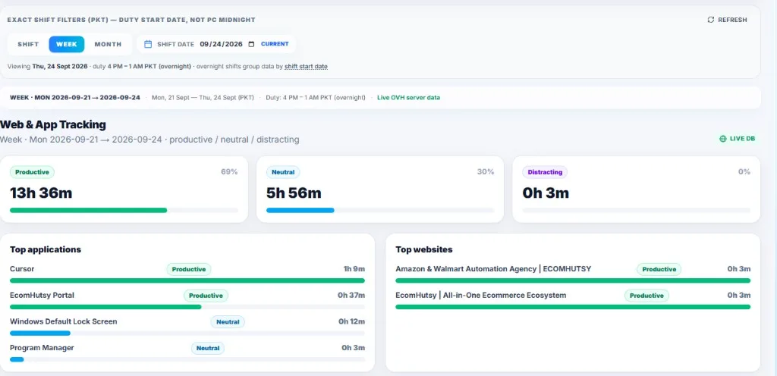Click the 'EcomHutsy Portal' application name
This screenshot has height=376, width=777.
tap(42, 295)
